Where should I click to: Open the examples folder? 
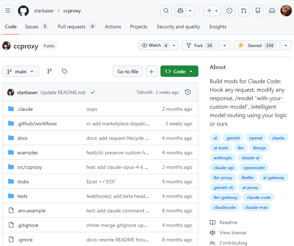coord(27,153)
